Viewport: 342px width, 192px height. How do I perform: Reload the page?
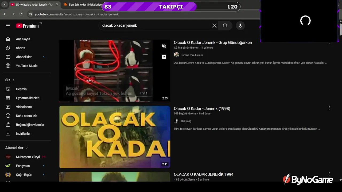point(21,14)
